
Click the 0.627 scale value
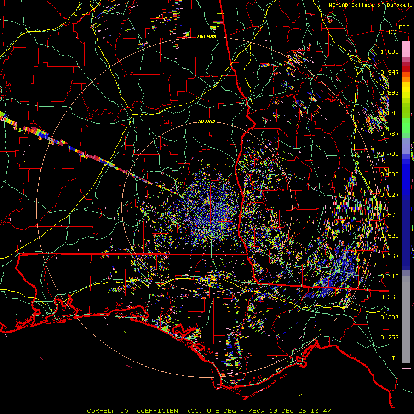pyautogui.click(x=390, y=195)
